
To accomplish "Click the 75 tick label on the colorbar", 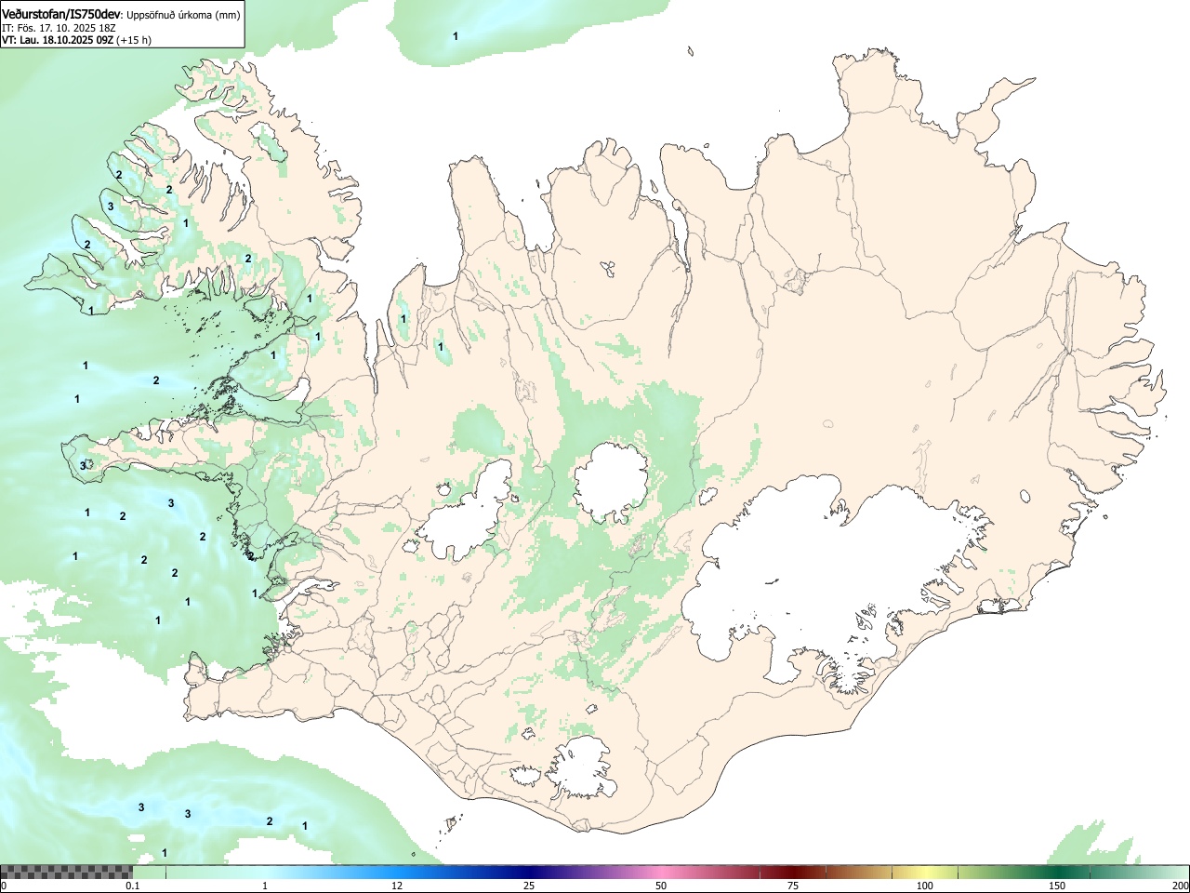I will click(x=792, y=886).
